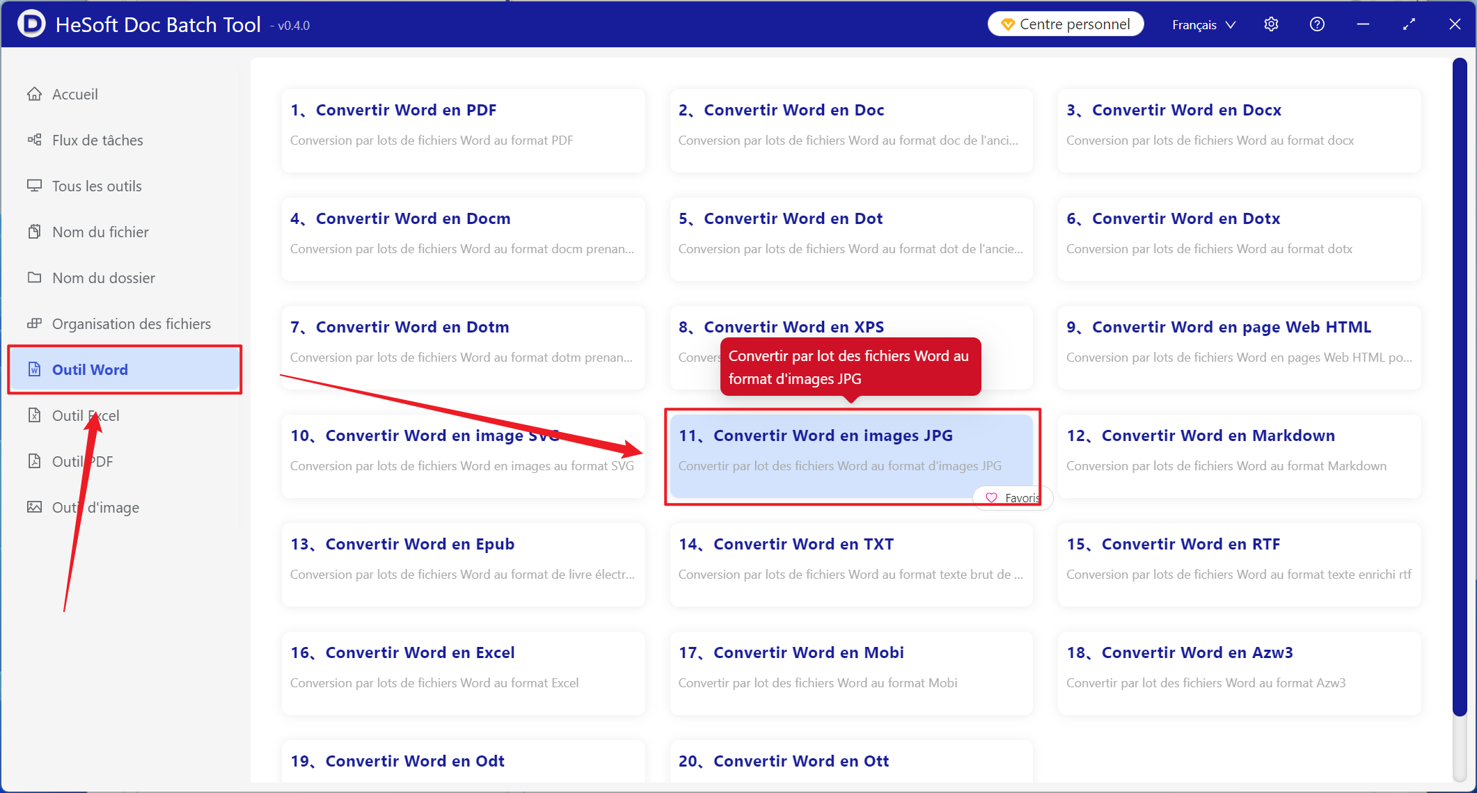Go to Accueil
The image size is (1477, 793).
[x=124, y=94]
